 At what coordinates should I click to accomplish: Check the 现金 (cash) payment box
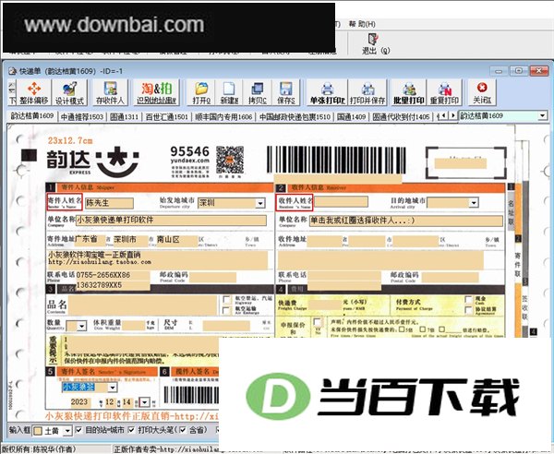[x=468, y=300]
